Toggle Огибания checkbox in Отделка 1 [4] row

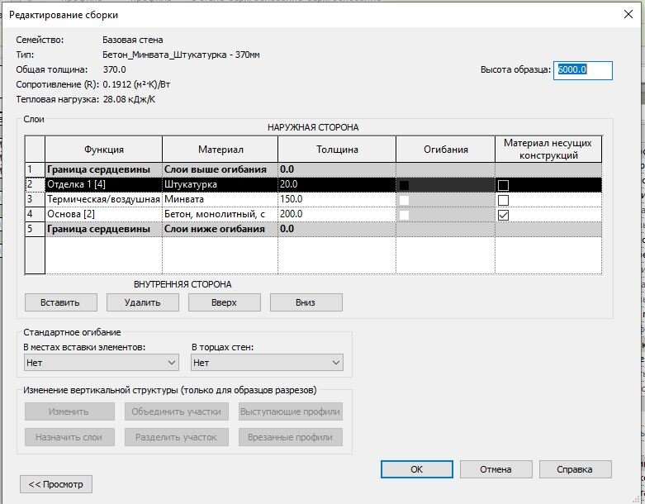[405, 185]
